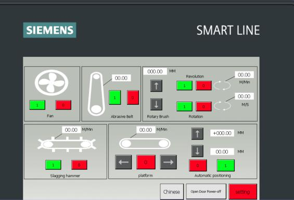
Task: Select the platform M/Min speed field
Action: coord(146,130)
